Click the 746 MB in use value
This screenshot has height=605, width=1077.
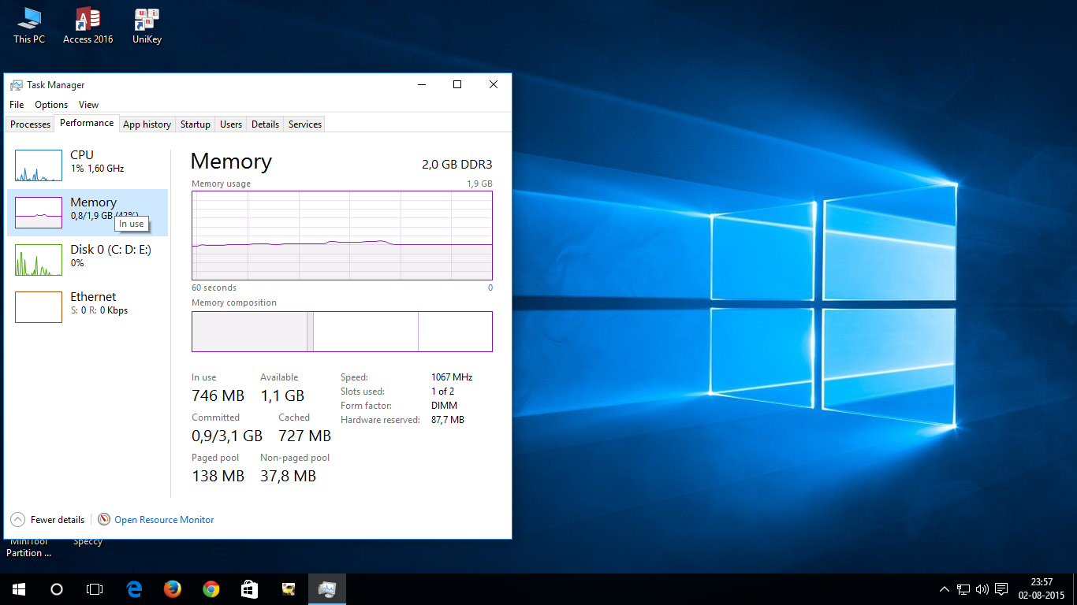(218, 395)
